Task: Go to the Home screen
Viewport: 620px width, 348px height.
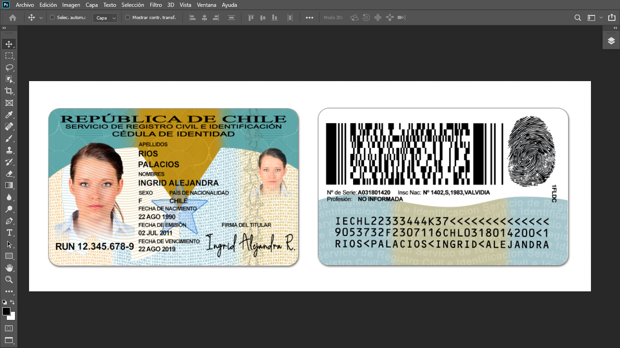Action: coord(13,18)
